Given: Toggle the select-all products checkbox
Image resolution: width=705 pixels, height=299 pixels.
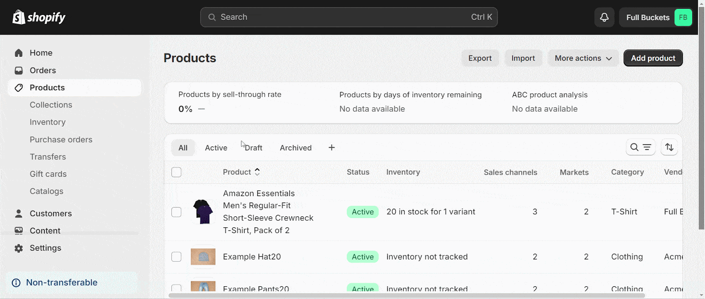Looking at the screenshot, I should (176, 172).
